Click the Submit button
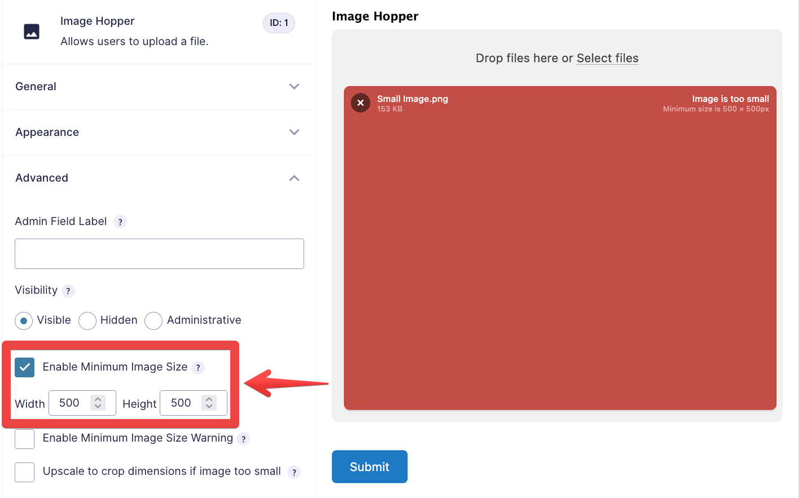The width and height of the screenshot is (799, 498). pos(370,466)
